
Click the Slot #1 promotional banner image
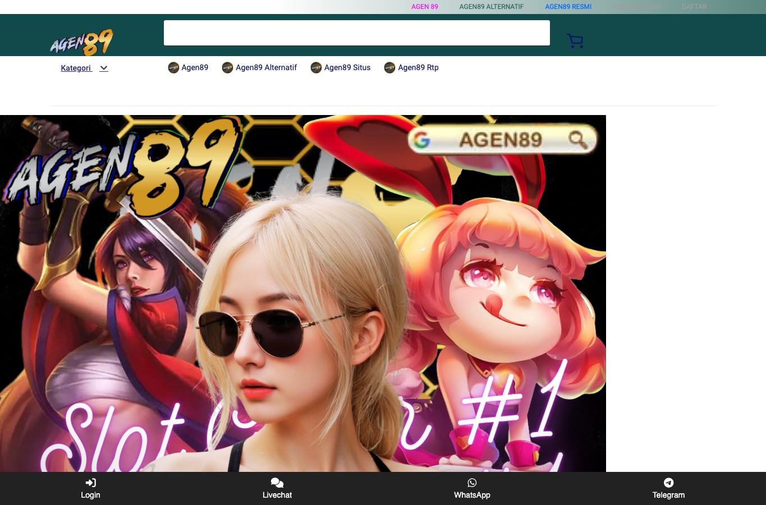coord(303,293)
